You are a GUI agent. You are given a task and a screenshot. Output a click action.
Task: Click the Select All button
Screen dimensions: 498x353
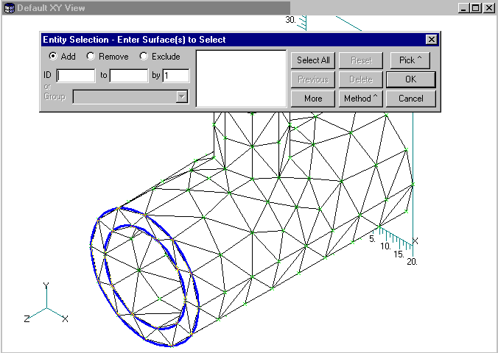pyautogui.click(x=313, y=60)
